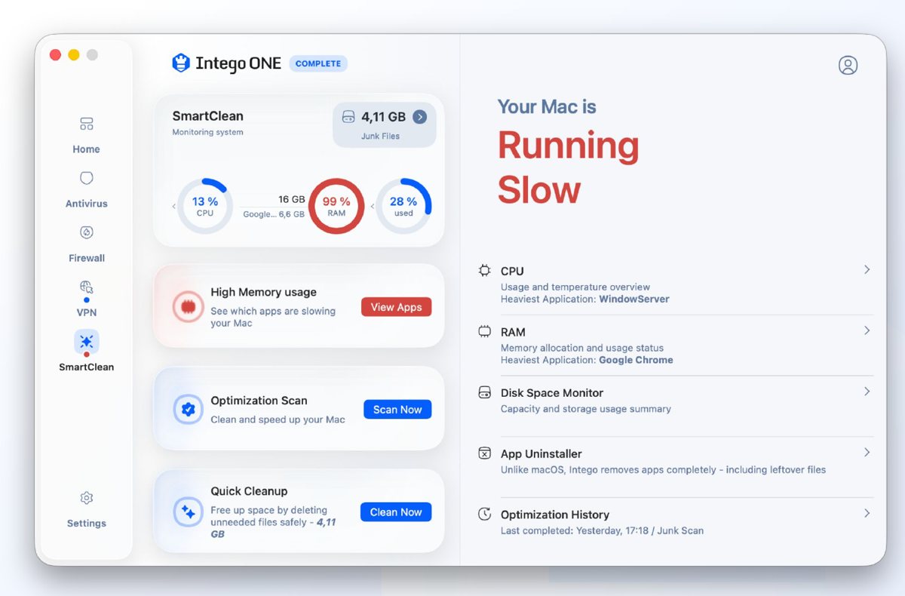Open junk files details arrow button
Viewport: 905px width, 596px height.
click(420, 117)
